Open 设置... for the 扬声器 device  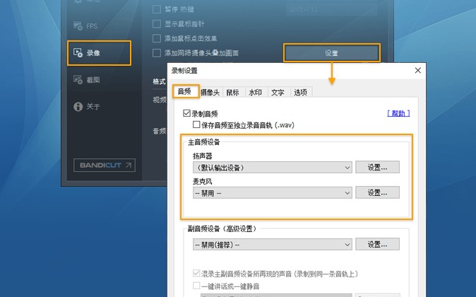(x=378, y=167)
